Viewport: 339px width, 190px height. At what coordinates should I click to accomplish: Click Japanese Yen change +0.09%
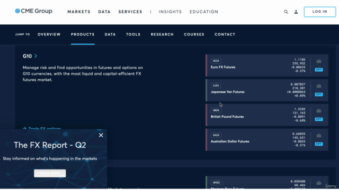point(300,96)
